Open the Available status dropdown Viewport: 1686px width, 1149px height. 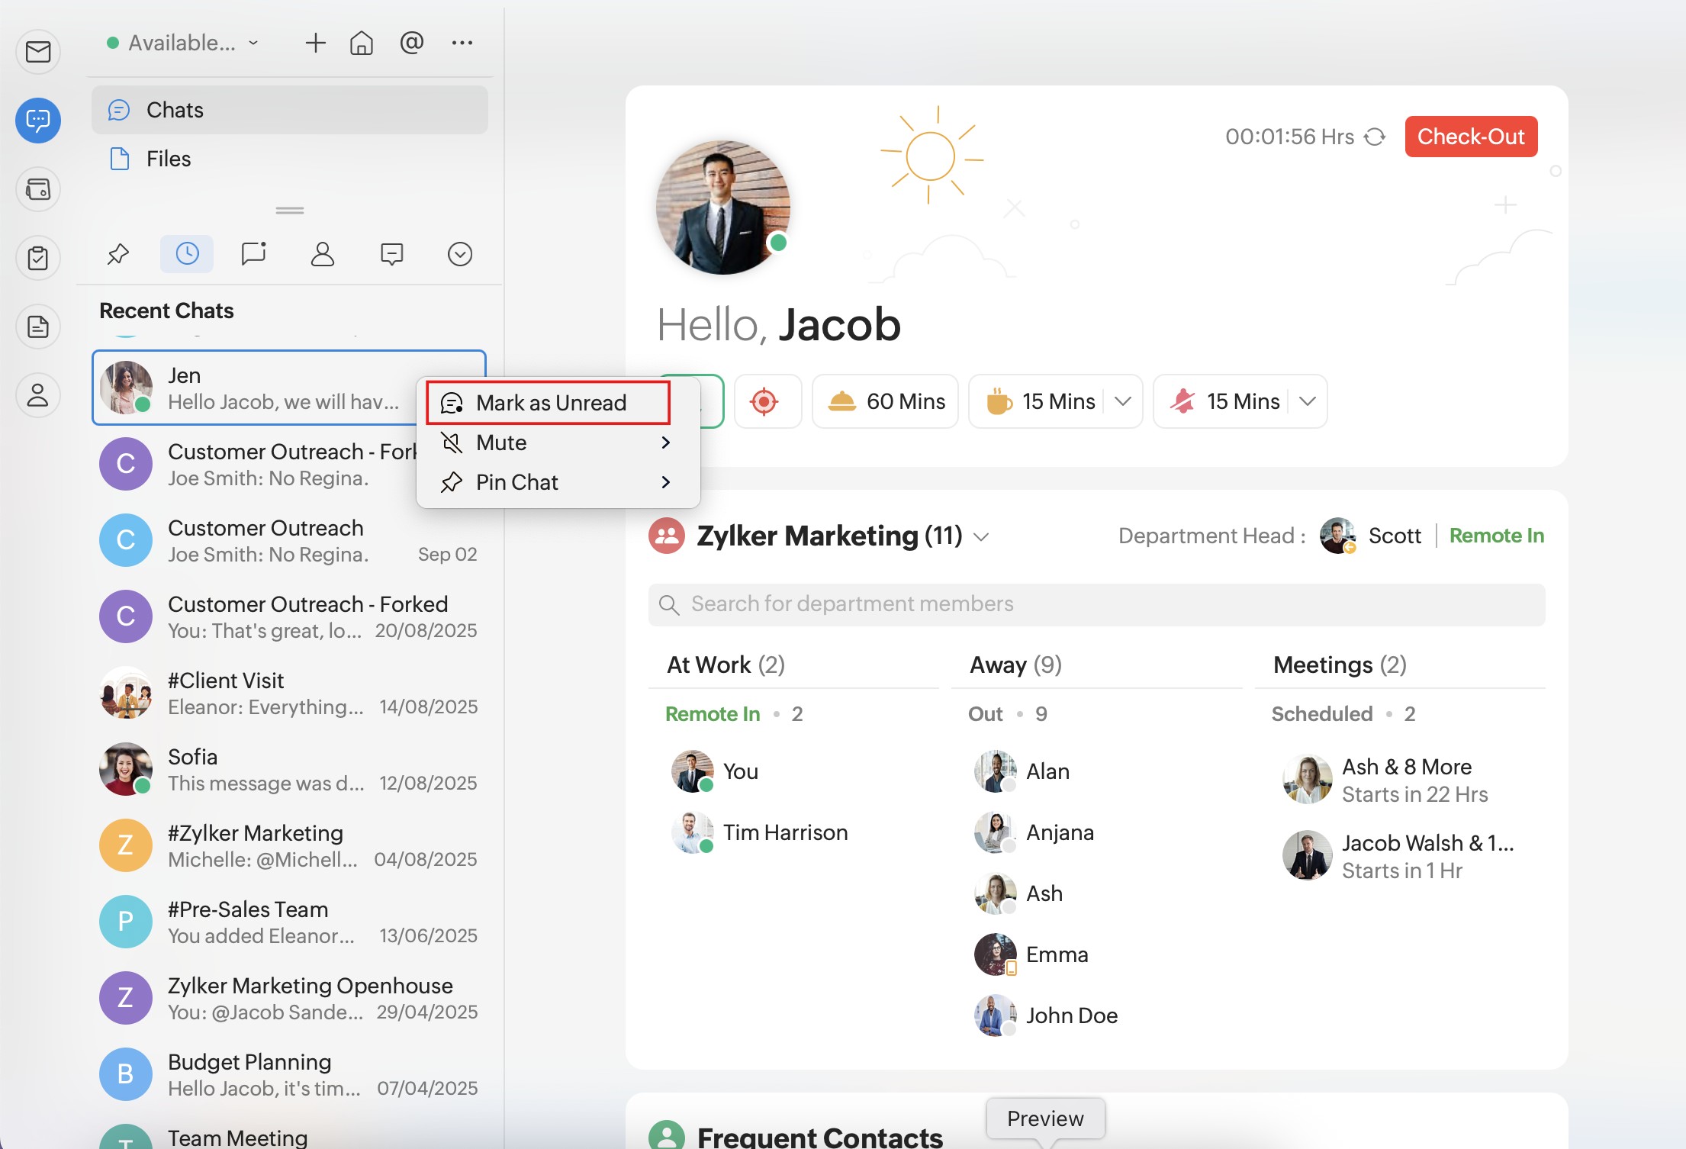tap(183, 43)
